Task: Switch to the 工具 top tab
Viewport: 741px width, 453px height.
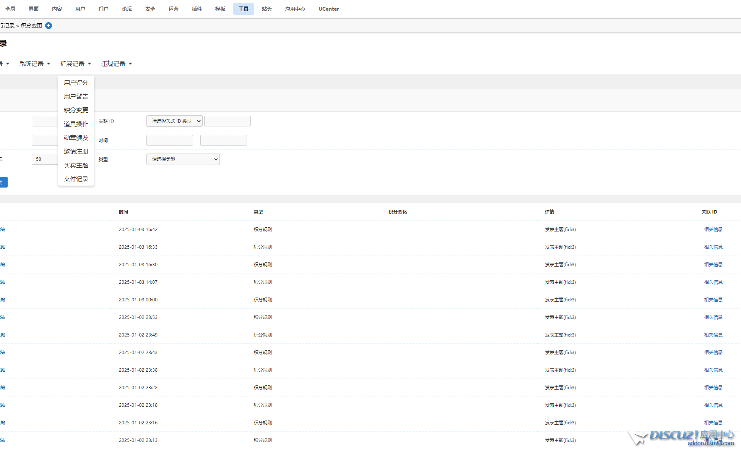Action: pos(243,9)
